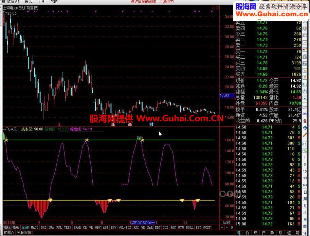Switch to monthly 月 period in sidebar

pyautogui.click(x=305, y=205)
